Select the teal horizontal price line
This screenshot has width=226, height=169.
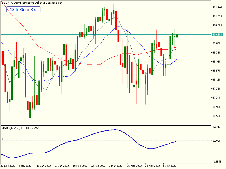coord(113,34)
